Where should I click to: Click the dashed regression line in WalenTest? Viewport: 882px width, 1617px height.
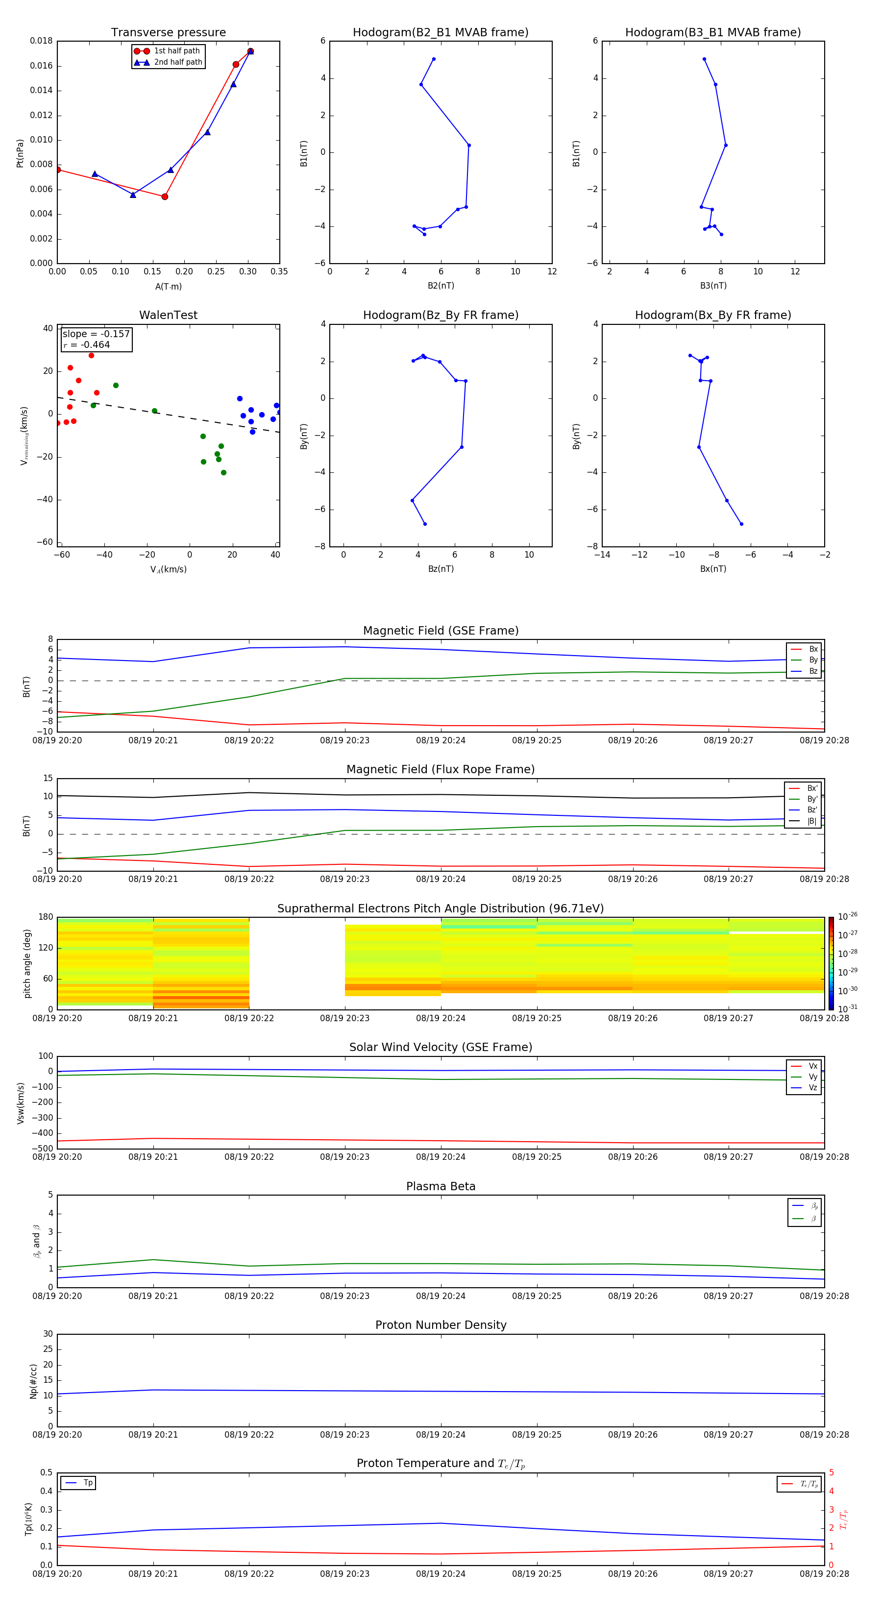(x=168, y=415)
